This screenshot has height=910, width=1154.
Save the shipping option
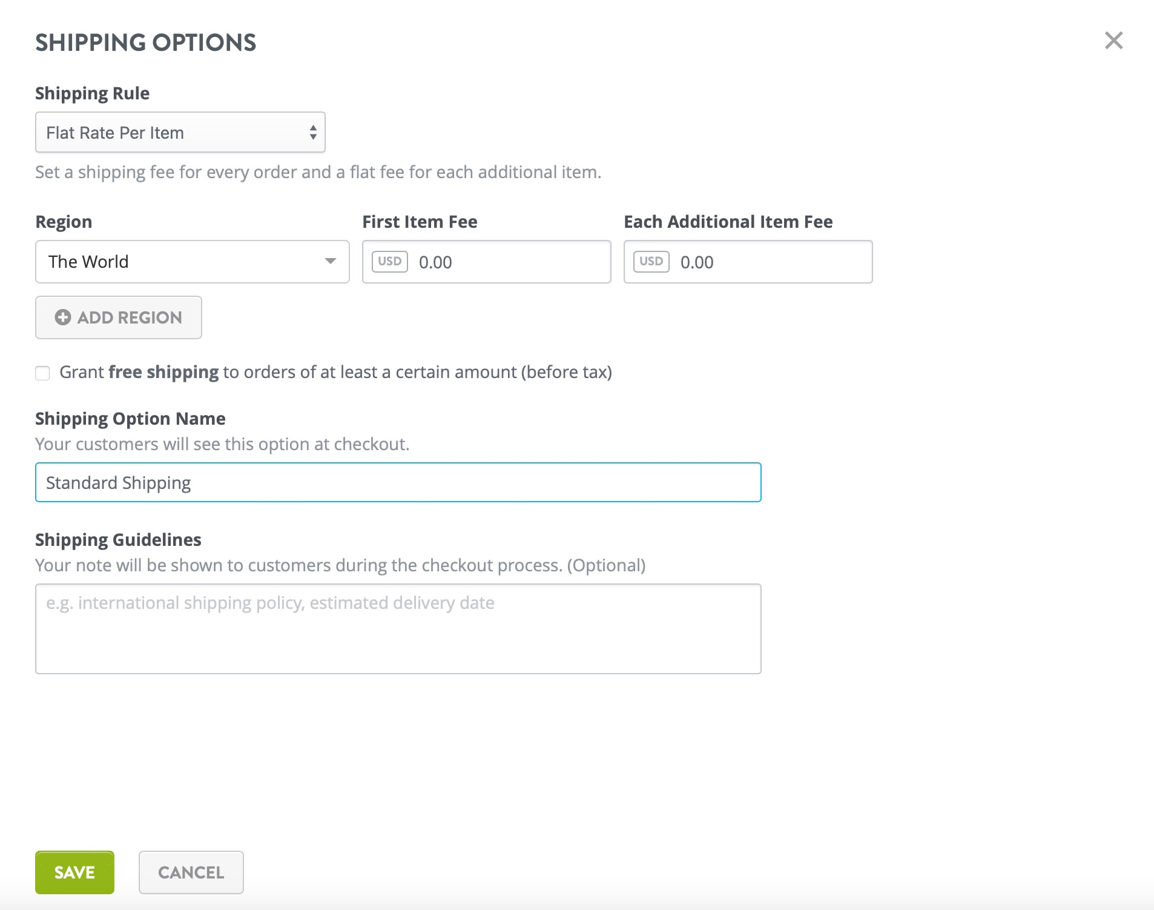74,872
